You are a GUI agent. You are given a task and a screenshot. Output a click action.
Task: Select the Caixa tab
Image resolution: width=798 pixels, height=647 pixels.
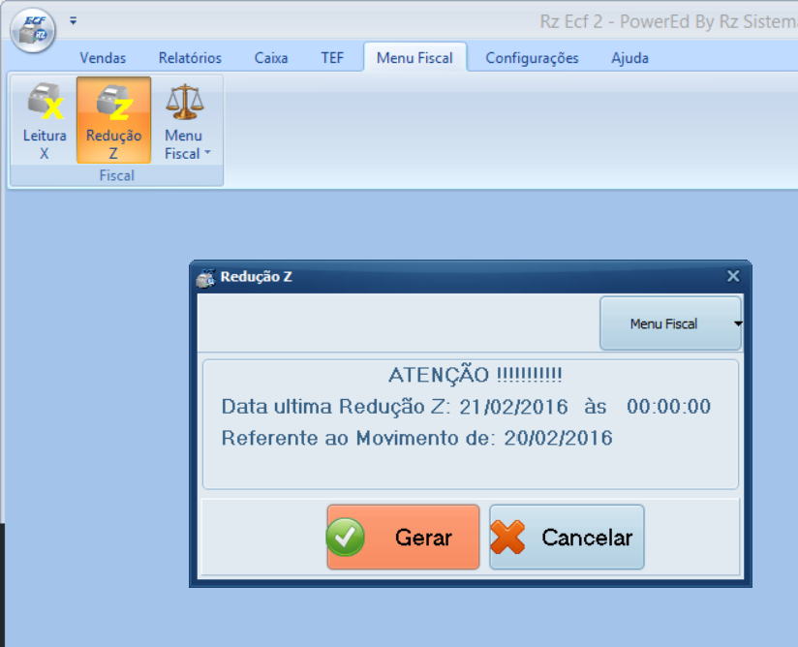coord(271,58)
